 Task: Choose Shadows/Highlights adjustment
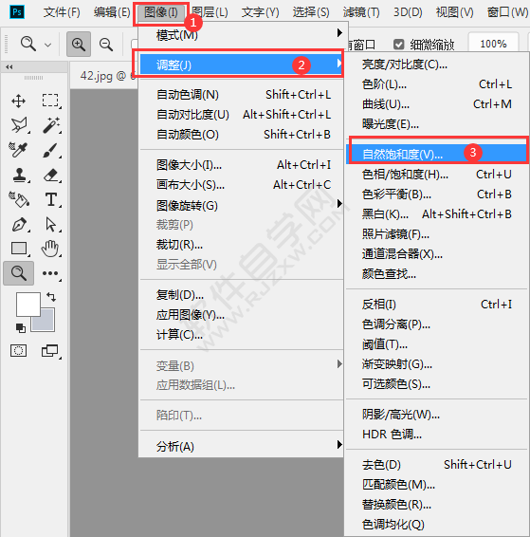coord(436,415)
